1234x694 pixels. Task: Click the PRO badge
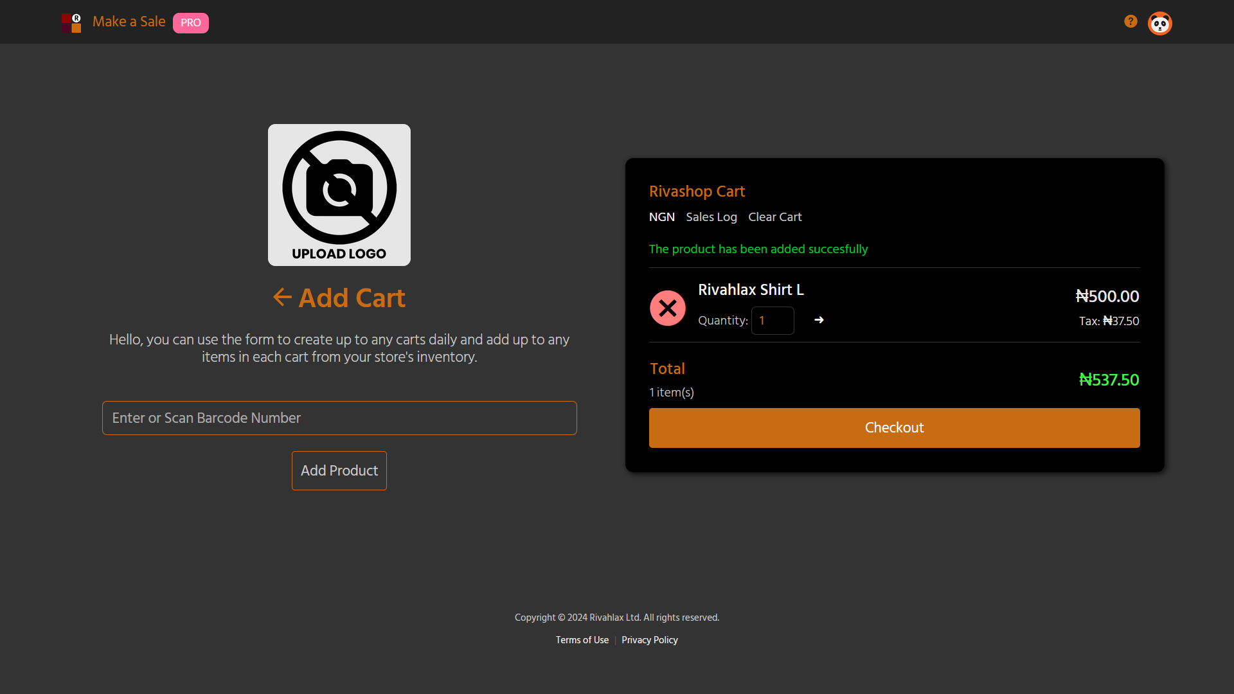pyautogui.click(x=191, y=23)
